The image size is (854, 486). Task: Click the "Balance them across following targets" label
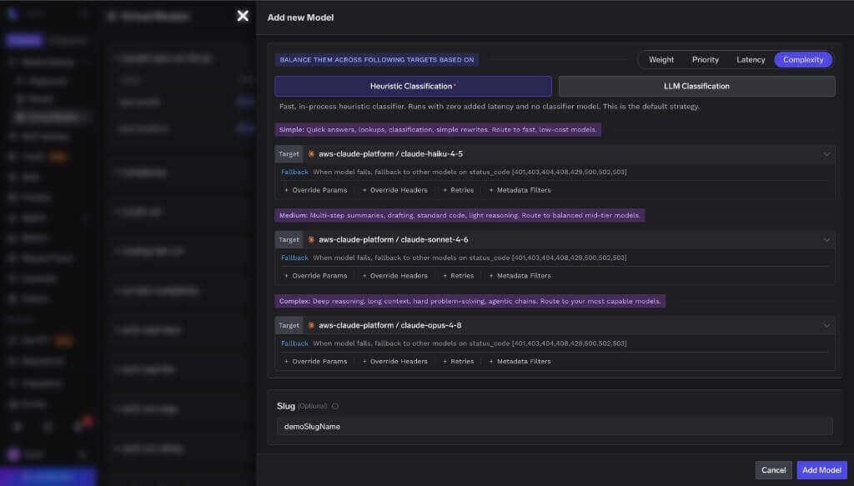[376, 60]
